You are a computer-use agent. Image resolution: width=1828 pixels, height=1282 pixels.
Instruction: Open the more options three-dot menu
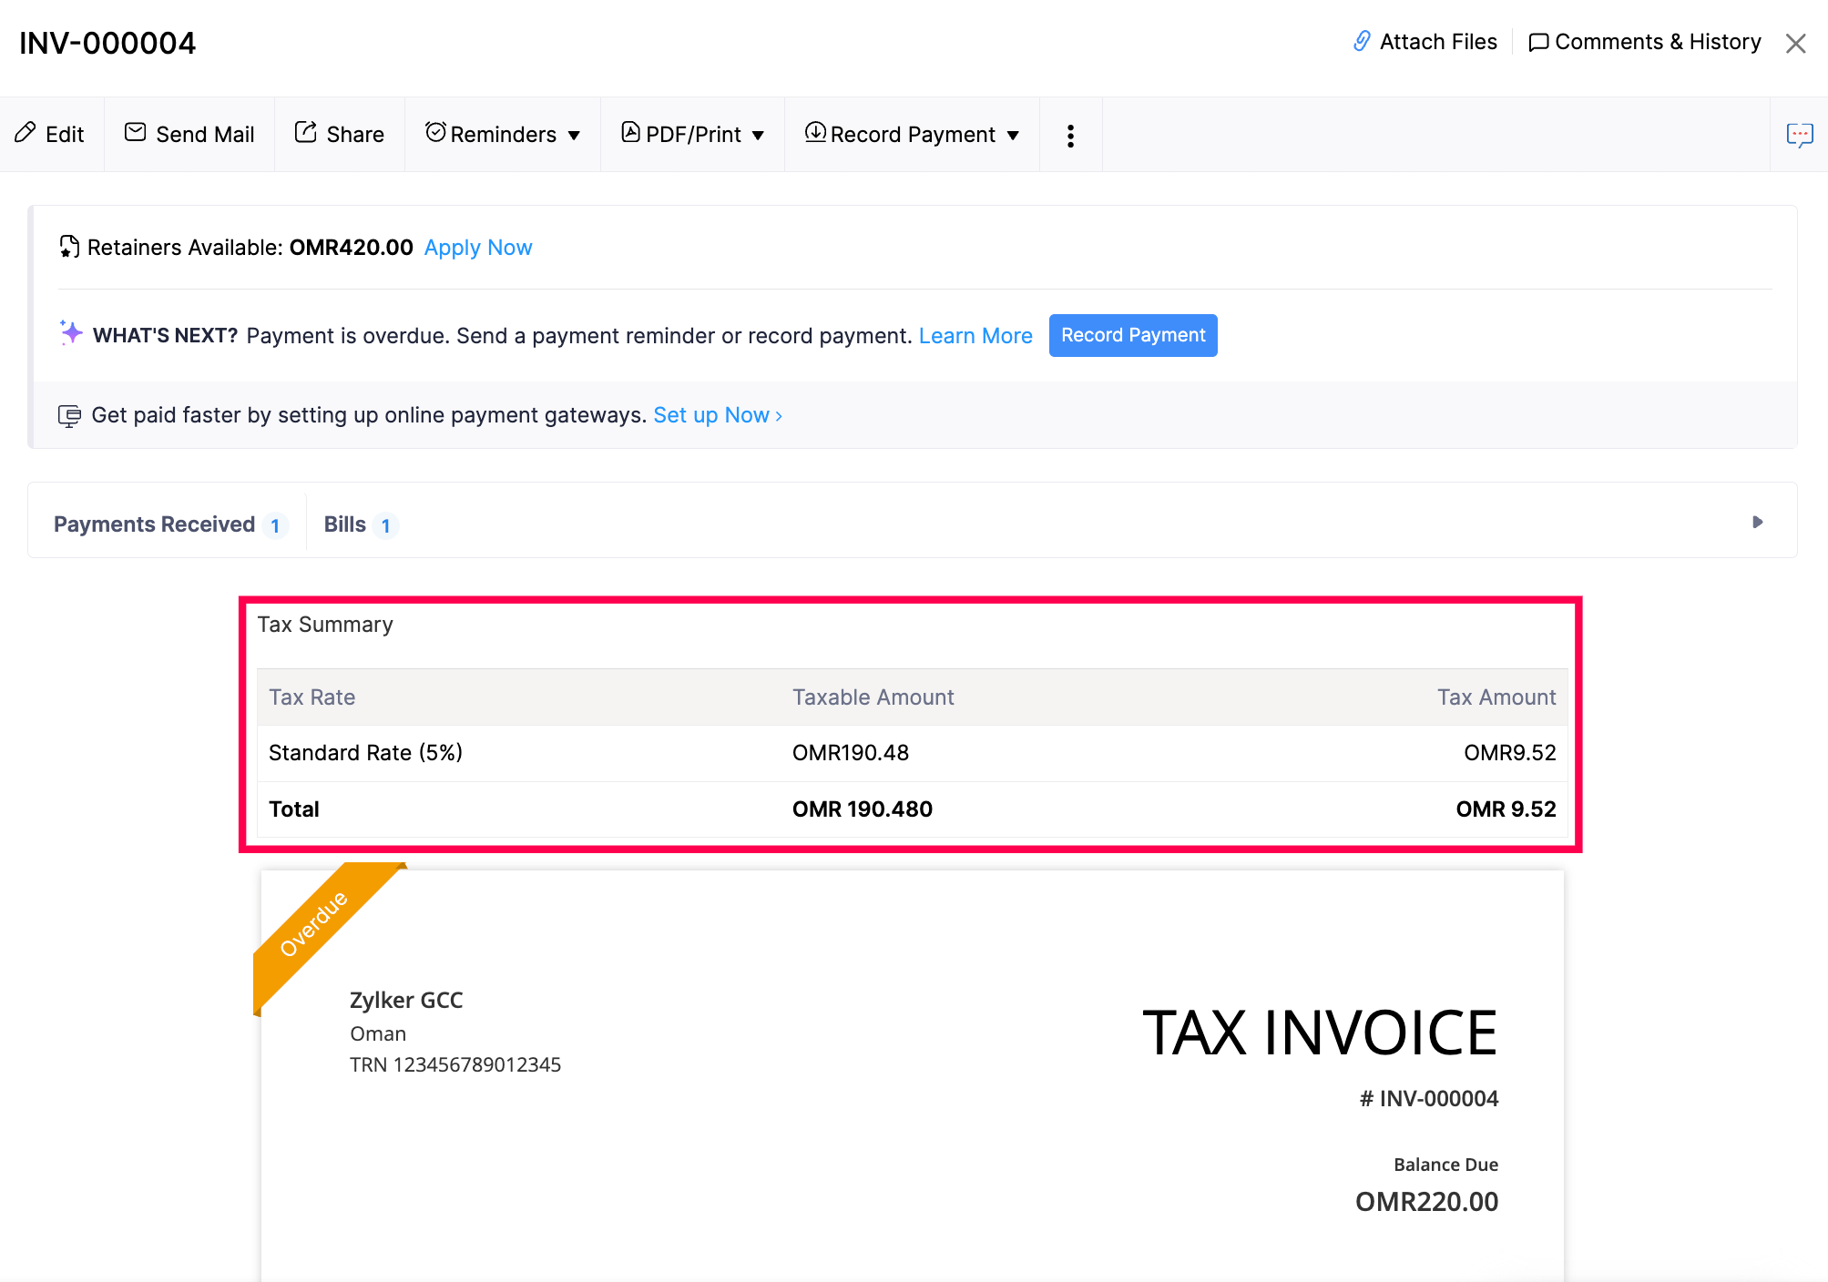[1070, 134]
